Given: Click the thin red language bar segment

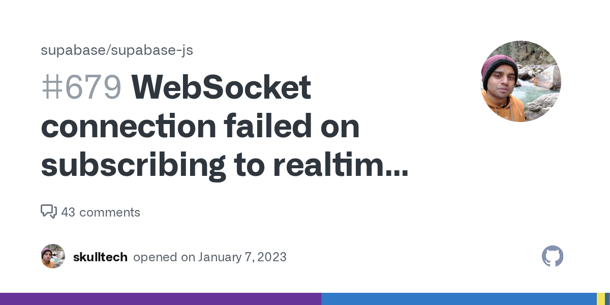Looking at the screenshot, I should click(607, 299).
